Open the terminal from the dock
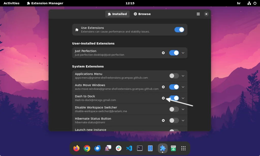The width and height of the screenshot is (260, 156). click(x=140, y=148)
